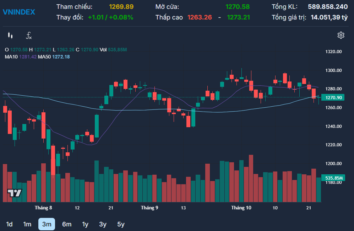Screen dimensions: 354x231
Task: Click the TradingView logo on chart
Action: (15, 193)
